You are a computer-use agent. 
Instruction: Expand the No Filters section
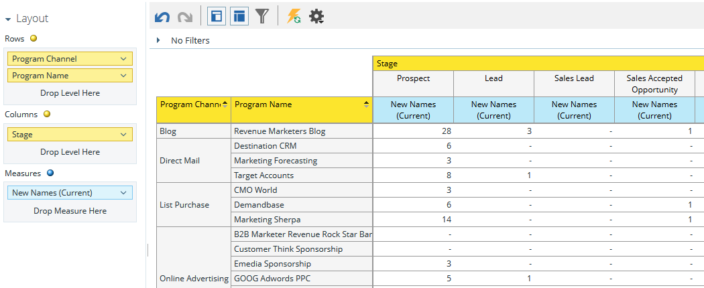point(158,40)
